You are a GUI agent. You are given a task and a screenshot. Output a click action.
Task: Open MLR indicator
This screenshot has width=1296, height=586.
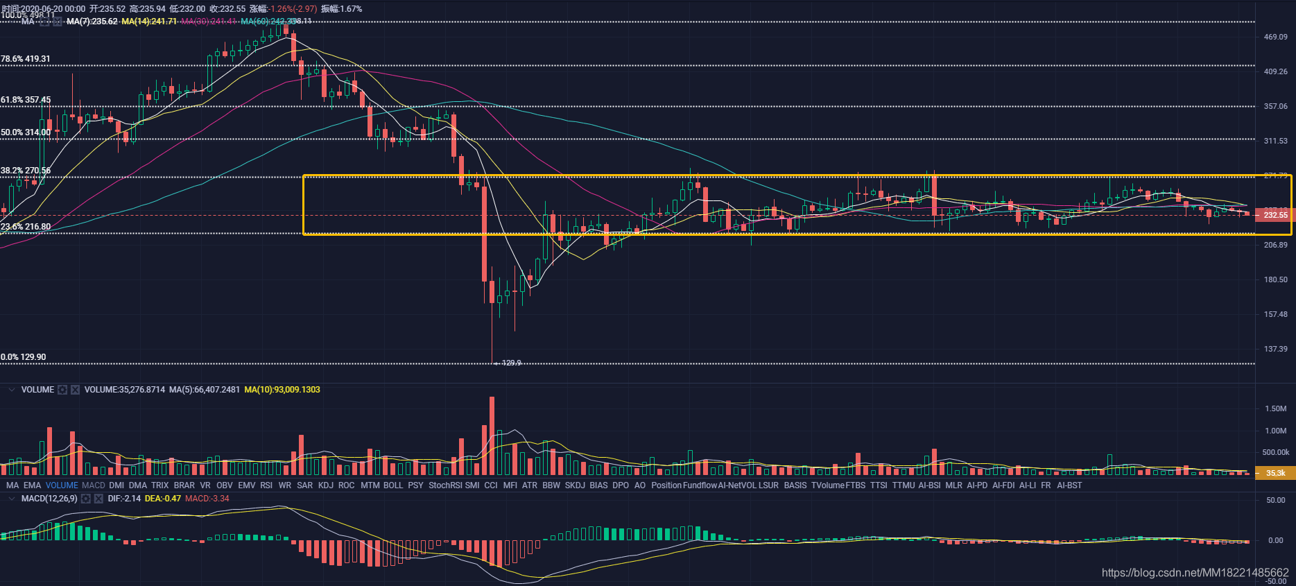[954, 485]
